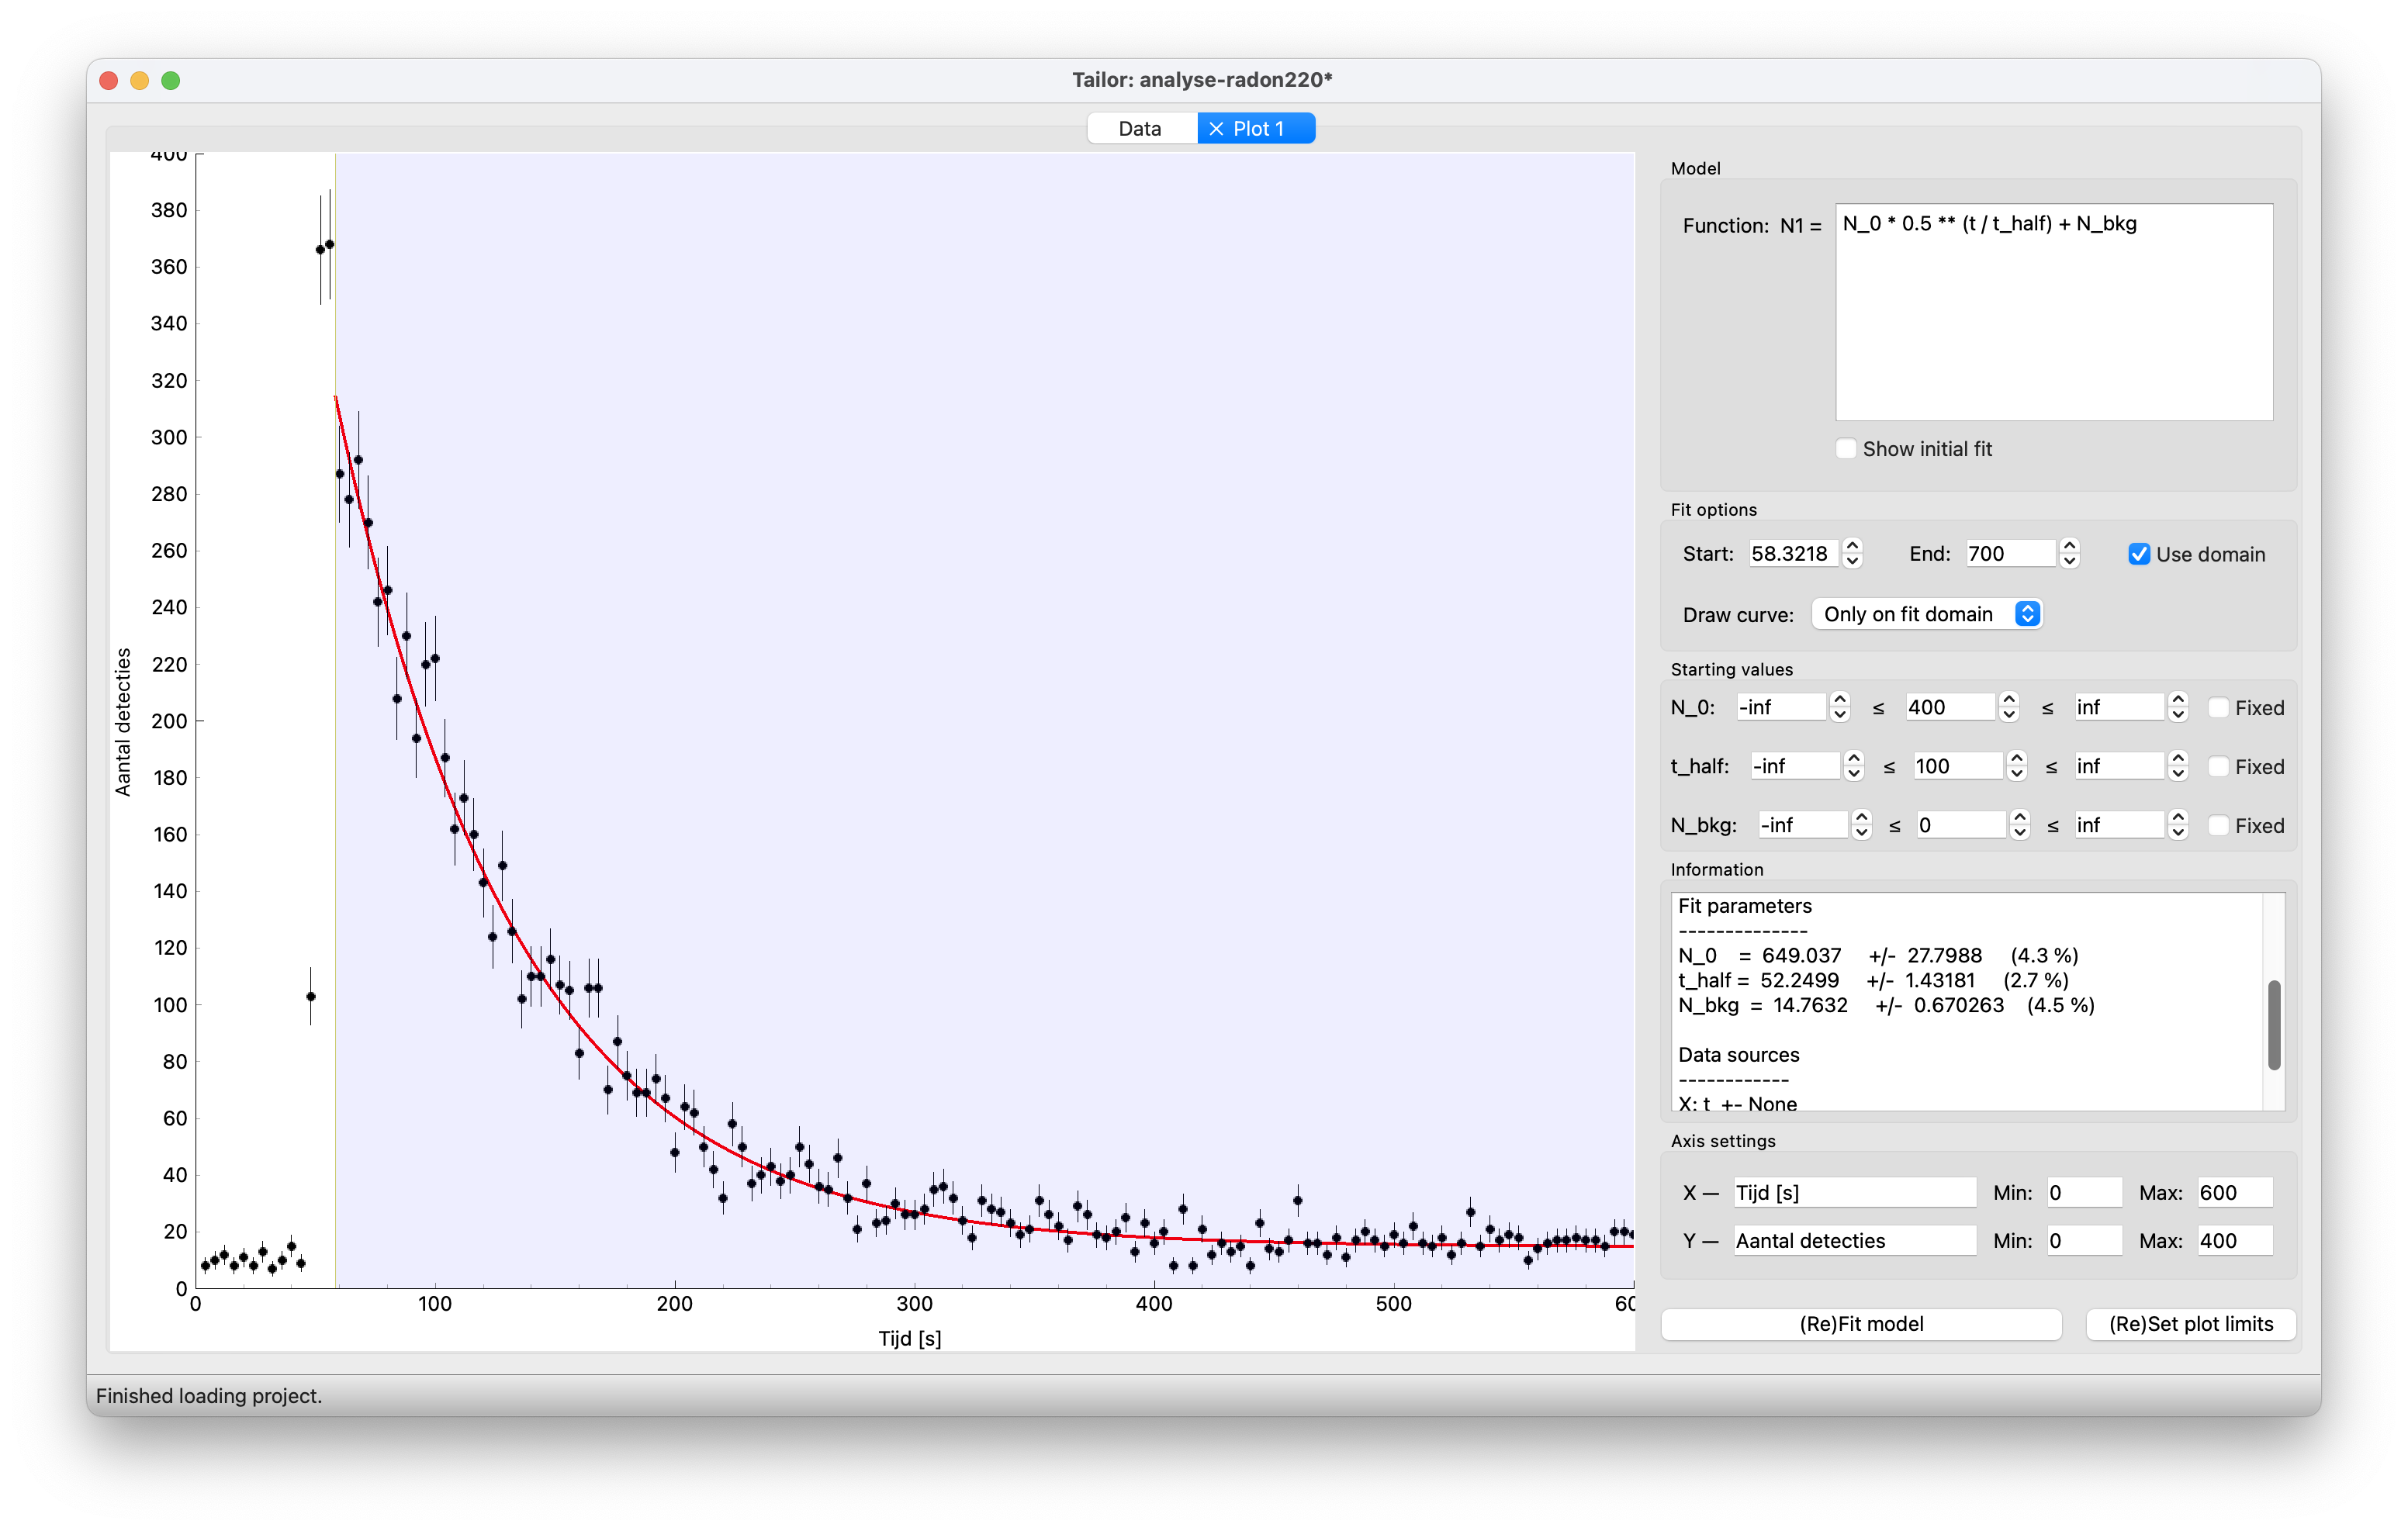Screen dimensions: 2408x1531
Task: Click the Data tab to view data
Action: [1139, 128]
